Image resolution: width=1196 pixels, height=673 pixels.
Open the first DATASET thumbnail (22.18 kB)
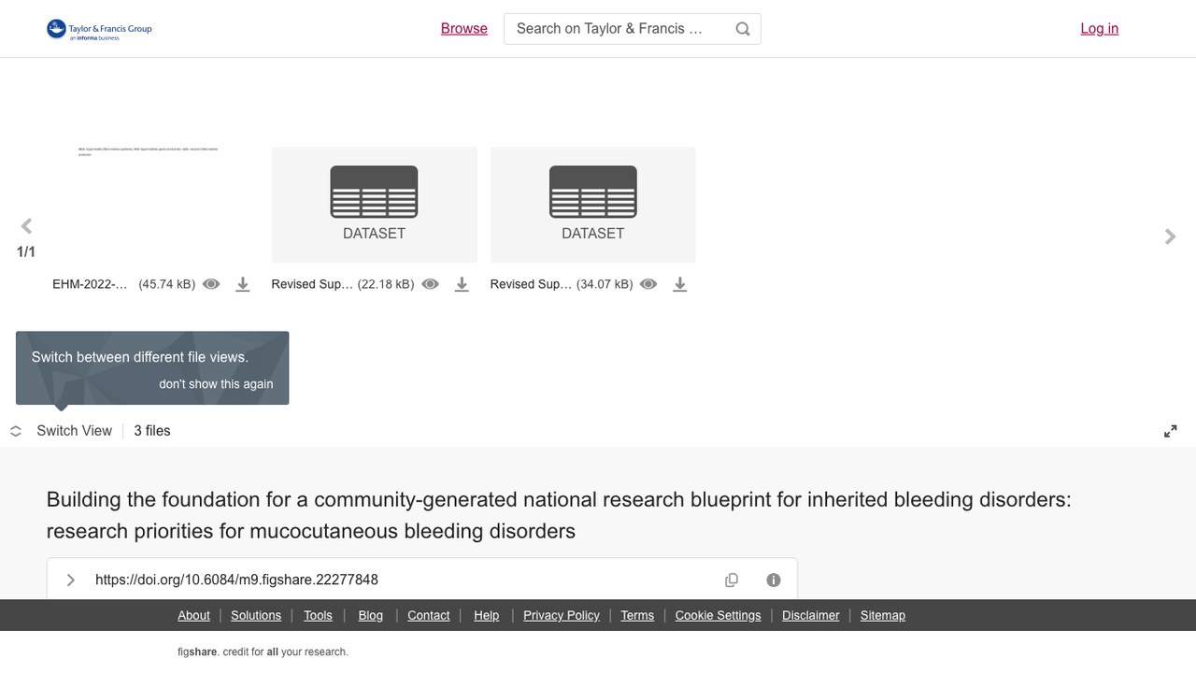[x=374, y=205]
